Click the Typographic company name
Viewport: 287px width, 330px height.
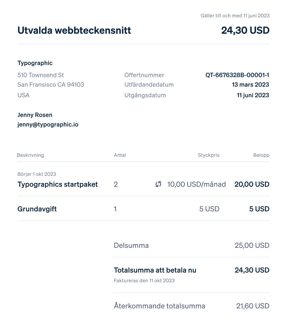point(35,63)
